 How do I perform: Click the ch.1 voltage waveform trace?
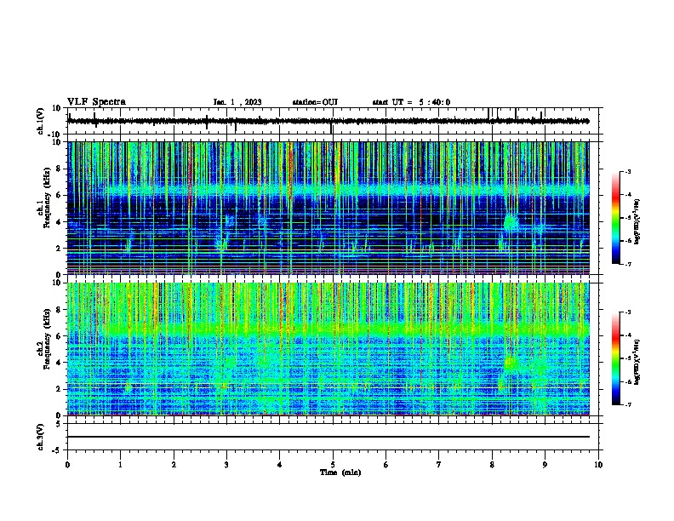tap(328, 121)
